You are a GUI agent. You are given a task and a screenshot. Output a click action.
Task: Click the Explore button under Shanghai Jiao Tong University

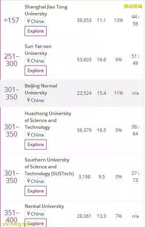pos(35,31)
